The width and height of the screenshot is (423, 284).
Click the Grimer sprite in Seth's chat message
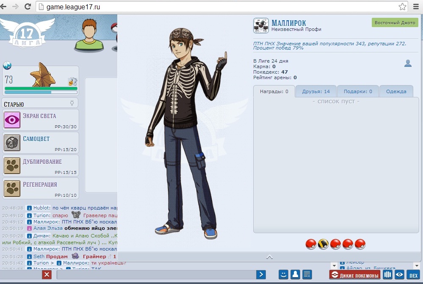pos(75,256)
